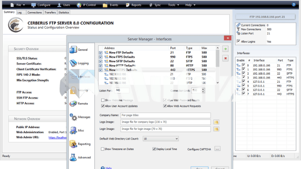Open the Help menu dropdown
301x169 pixels.
[190, 5]
